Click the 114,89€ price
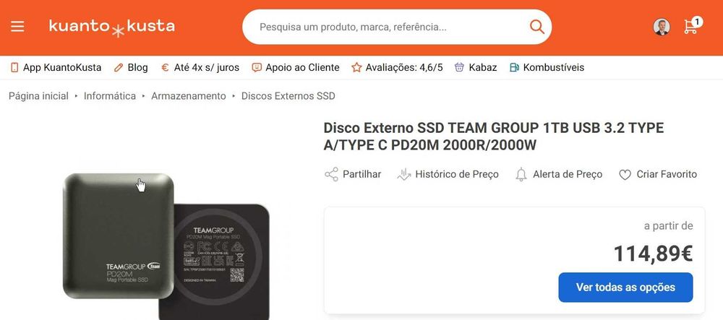723x320 pixels. [653, 254]
